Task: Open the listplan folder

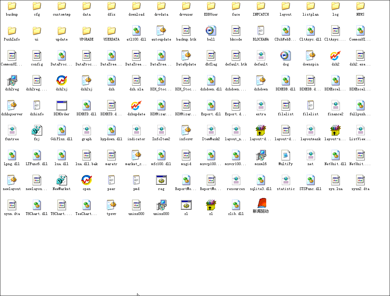Action: click(x=310, y=6)
